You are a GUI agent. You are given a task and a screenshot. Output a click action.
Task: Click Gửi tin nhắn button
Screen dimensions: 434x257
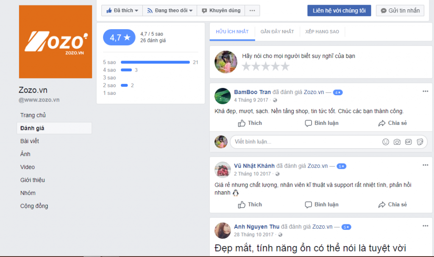[400, 11]
